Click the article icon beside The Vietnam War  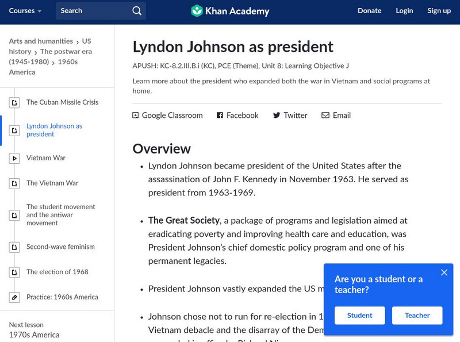point(14,183)
